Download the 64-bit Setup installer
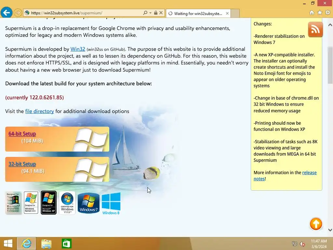This screenshot has height=250, width=333. point(22,134)
